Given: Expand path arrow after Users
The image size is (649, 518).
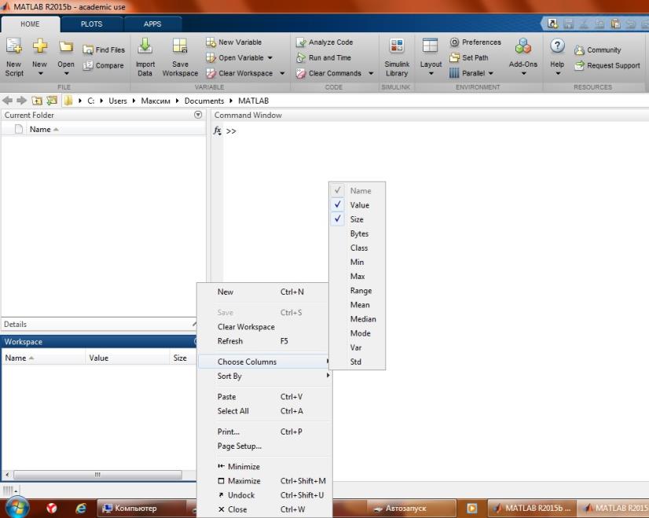Looking at the screenshot, I should click(x=134, y=101).
